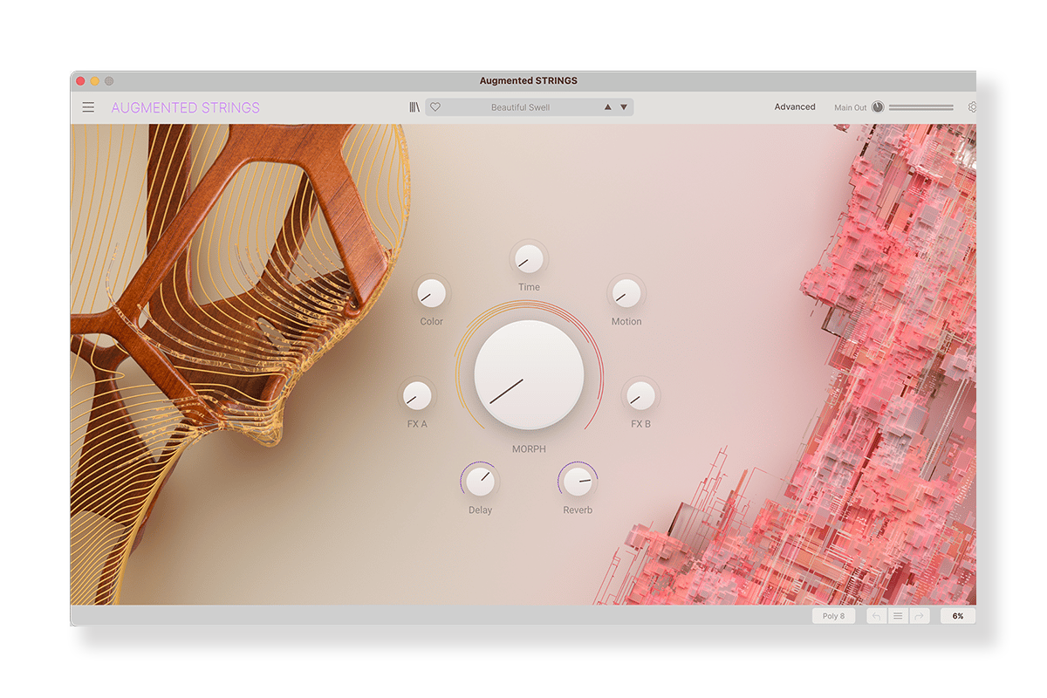The image size is (1047, 698).
Task: Click the Delay knob
Action: pyautogui.click(x=480, y=481)
